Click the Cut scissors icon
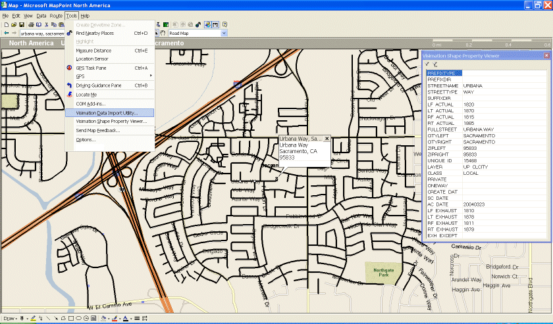This screenshot has height=324, width=553. tap(47, 25)
